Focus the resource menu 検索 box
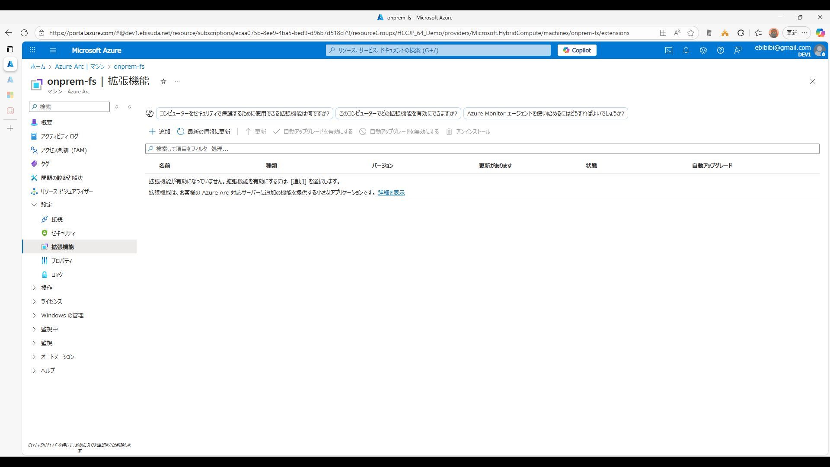830x467 pixels. click(x=69, y=107)
